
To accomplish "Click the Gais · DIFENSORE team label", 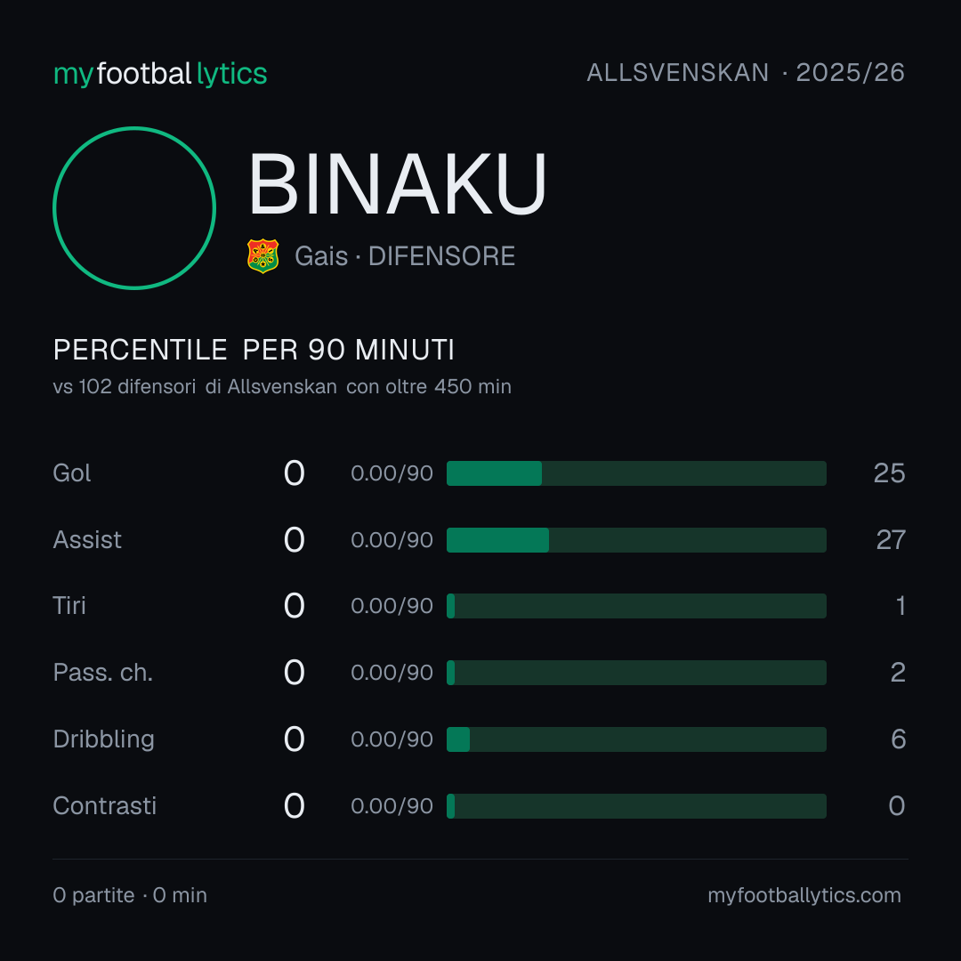I will 405,256.
